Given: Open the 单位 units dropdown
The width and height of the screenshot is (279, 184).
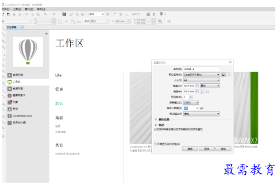Looking at the screenshot, I should pyautogui.click(x=99, y=21).
